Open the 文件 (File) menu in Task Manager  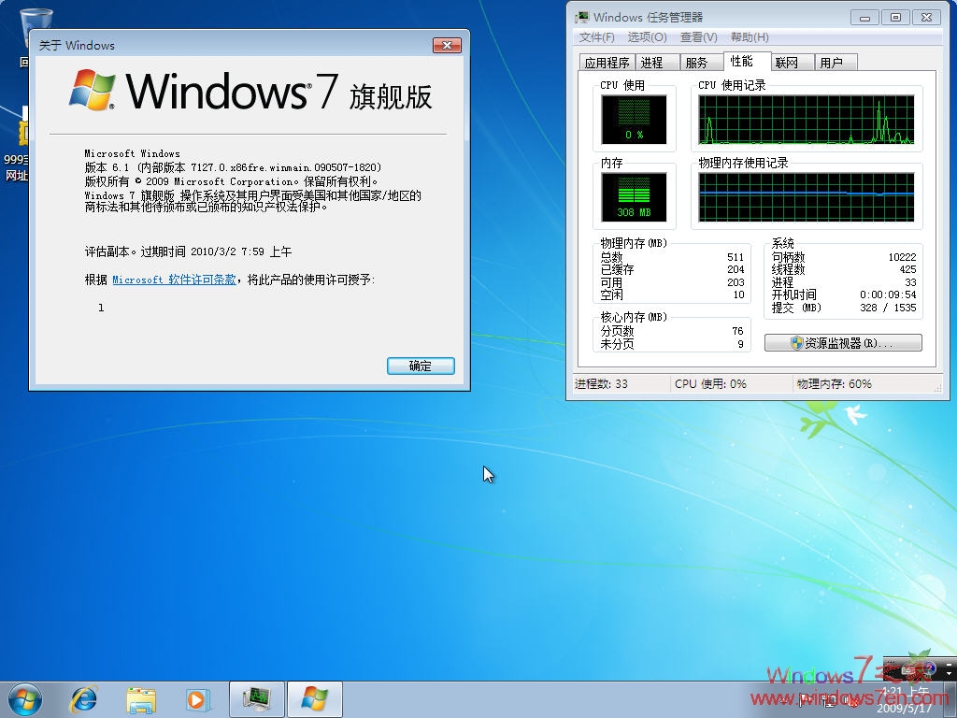click(596, 37)
